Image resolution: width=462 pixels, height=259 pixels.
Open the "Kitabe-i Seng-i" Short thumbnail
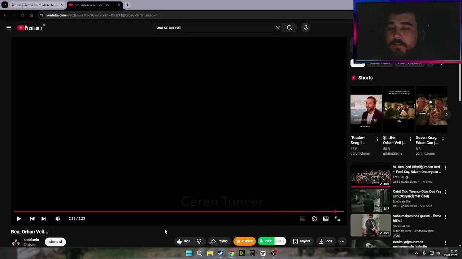click(366, 109)
